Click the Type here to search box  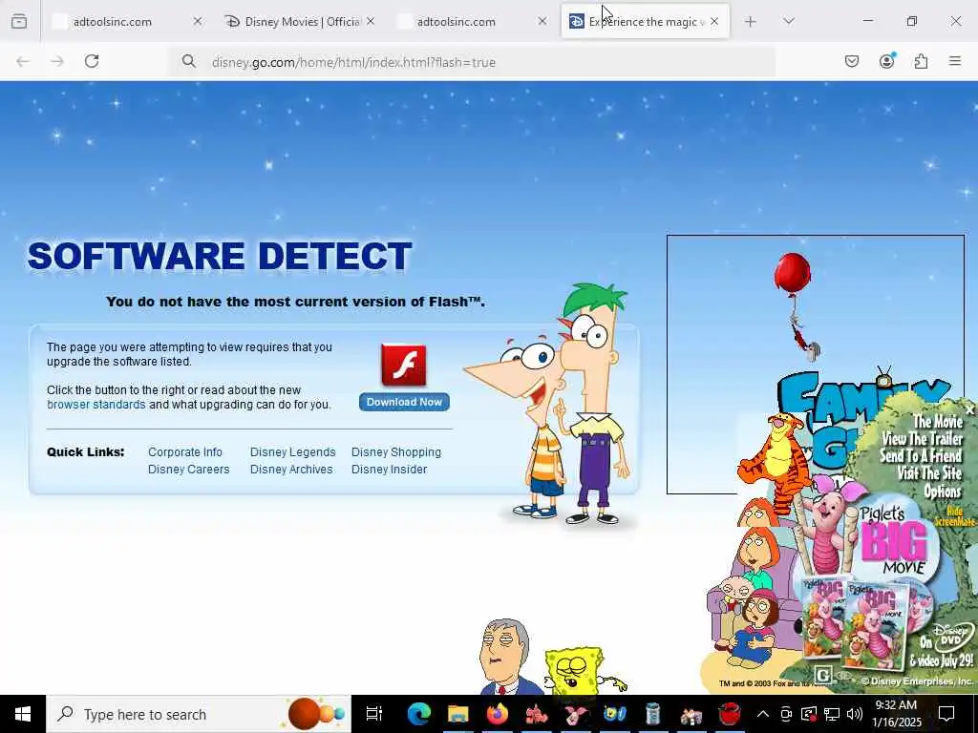199,714
